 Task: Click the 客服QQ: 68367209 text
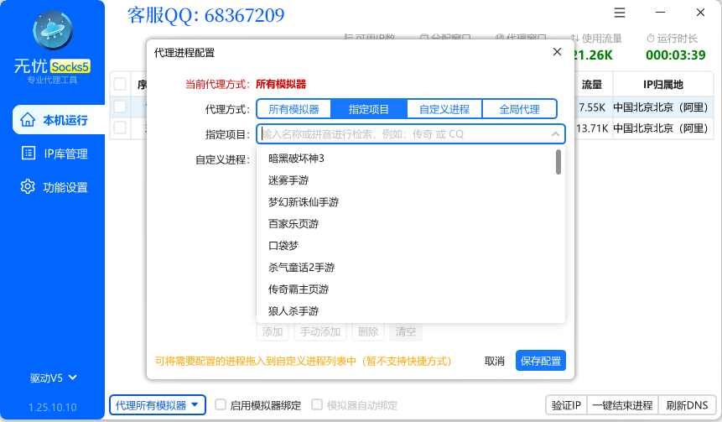205,16
